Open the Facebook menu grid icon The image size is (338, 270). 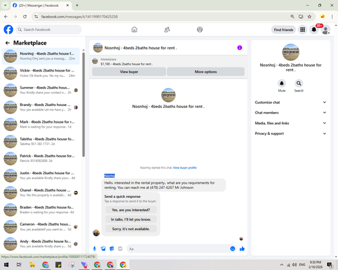click(303, 30)
